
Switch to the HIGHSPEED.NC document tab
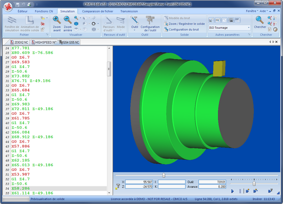44,42
